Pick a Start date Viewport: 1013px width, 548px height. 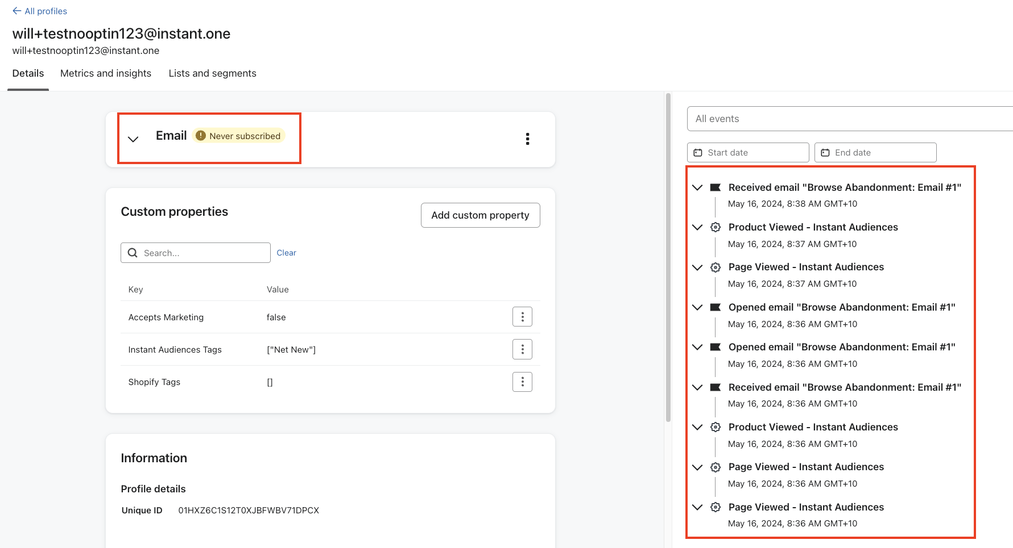point(748,152)
